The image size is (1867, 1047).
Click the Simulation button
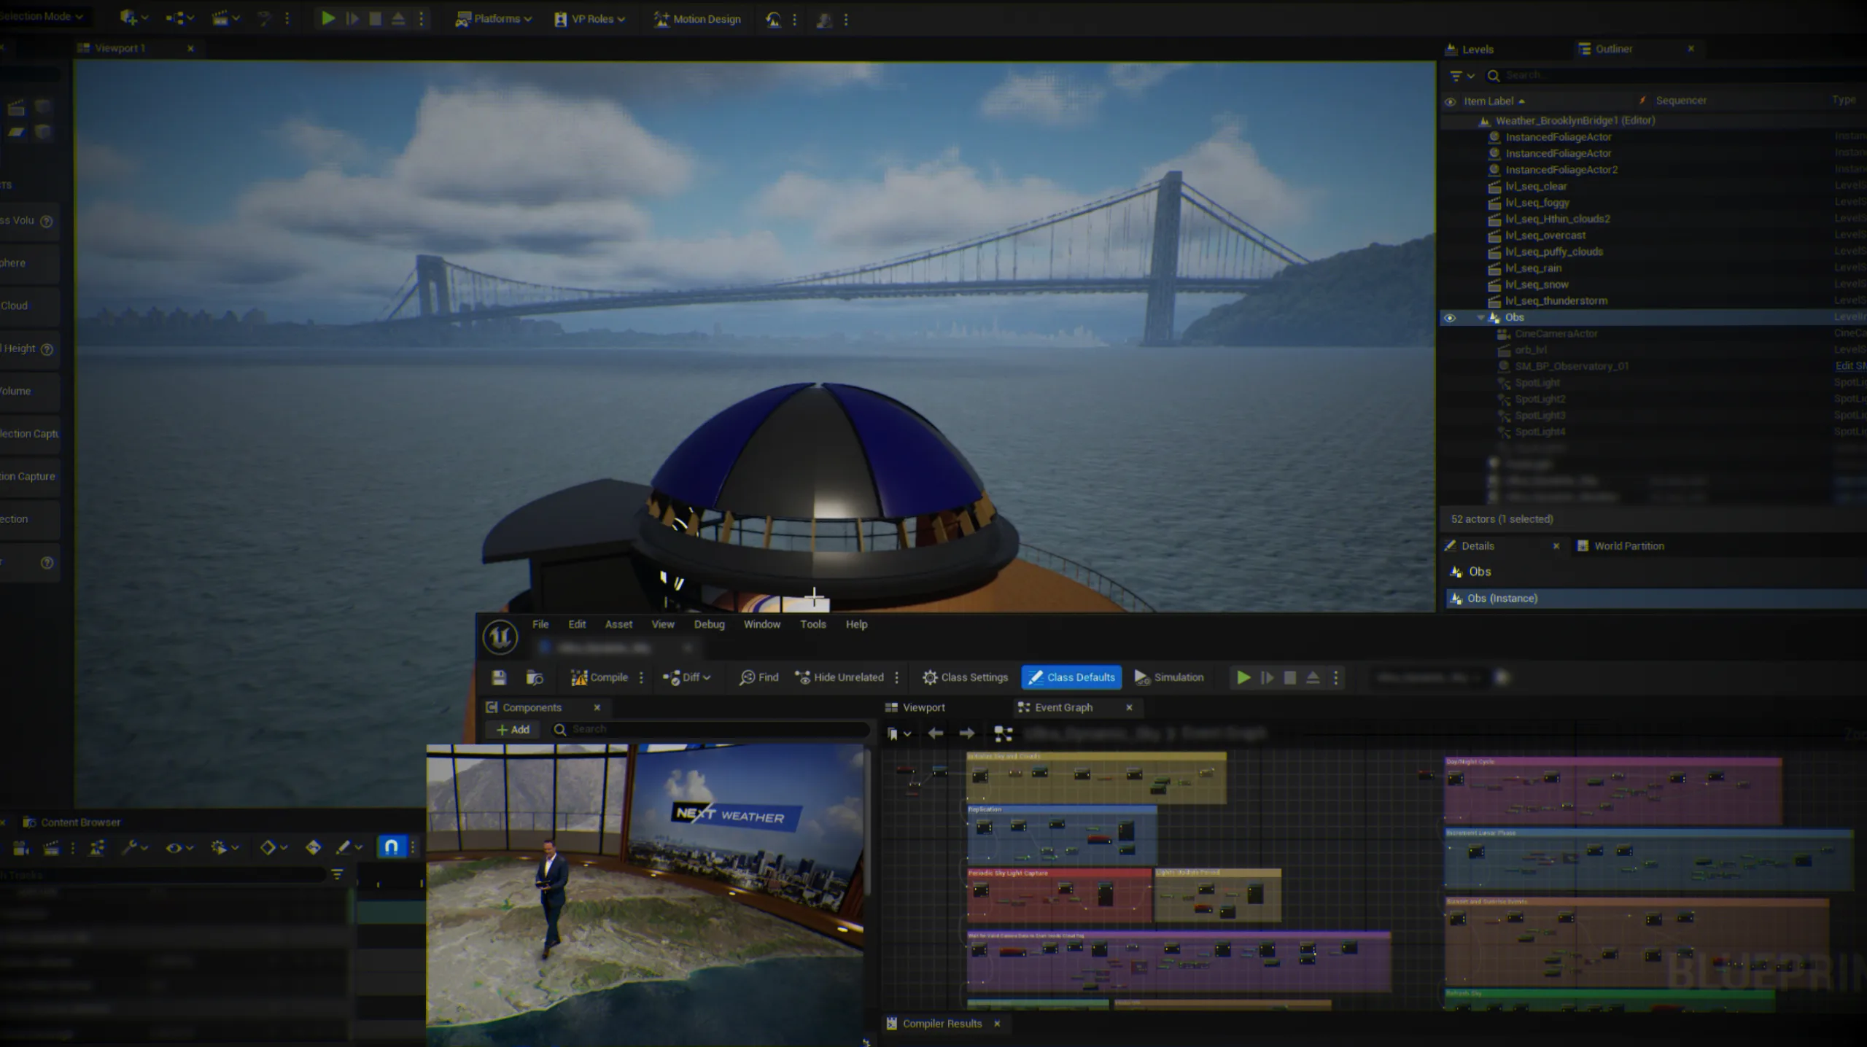coord(1169,677)
